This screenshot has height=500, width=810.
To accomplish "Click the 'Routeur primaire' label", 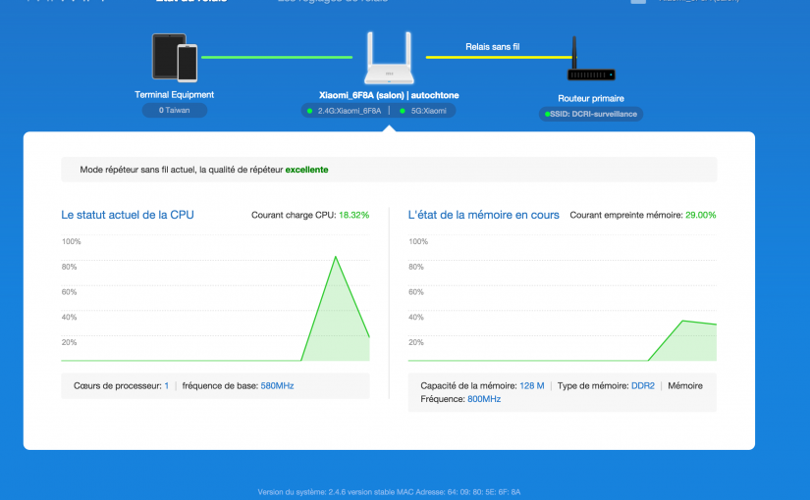I will pyautogui.click(x=591, y=99).
